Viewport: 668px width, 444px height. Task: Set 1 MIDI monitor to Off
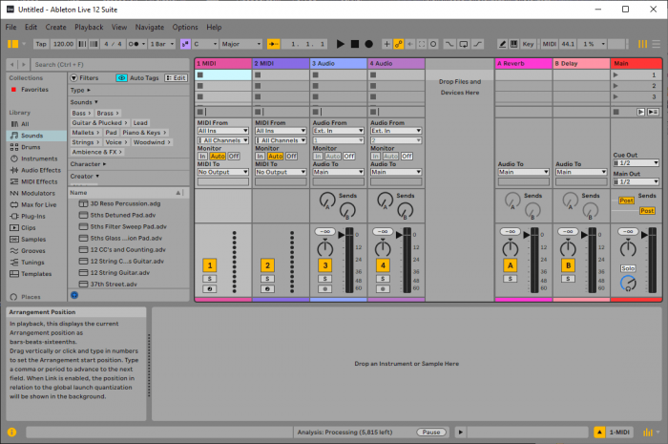click(x=234, y=156)
